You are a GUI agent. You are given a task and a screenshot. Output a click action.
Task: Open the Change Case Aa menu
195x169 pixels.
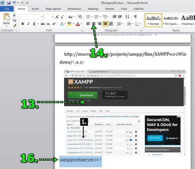point(71,17)
